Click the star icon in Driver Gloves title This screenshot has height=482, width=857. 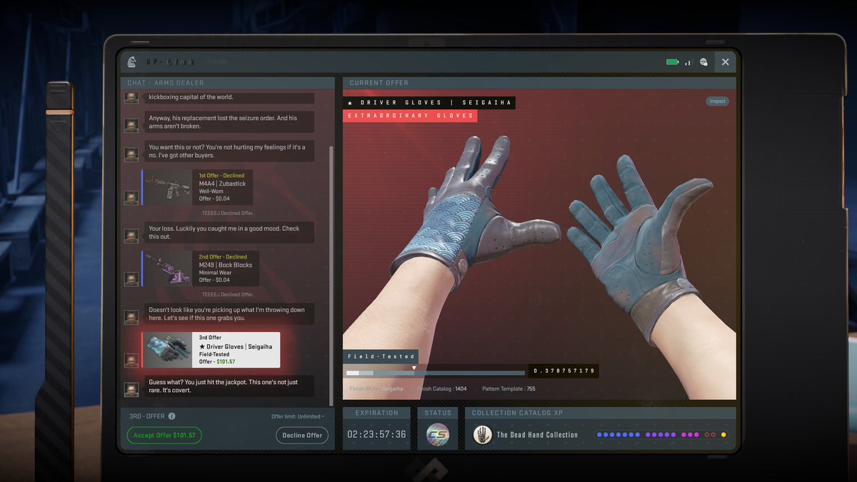click(350, 103)
